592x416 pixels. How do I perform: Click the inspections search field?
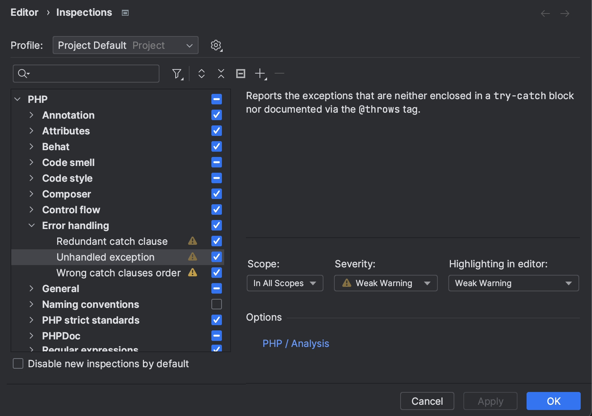tap(90, 74)
